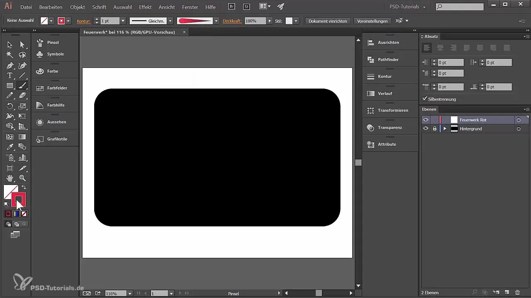
Task: Select the Magic Wand tool
Action: (x=10, y=55)
